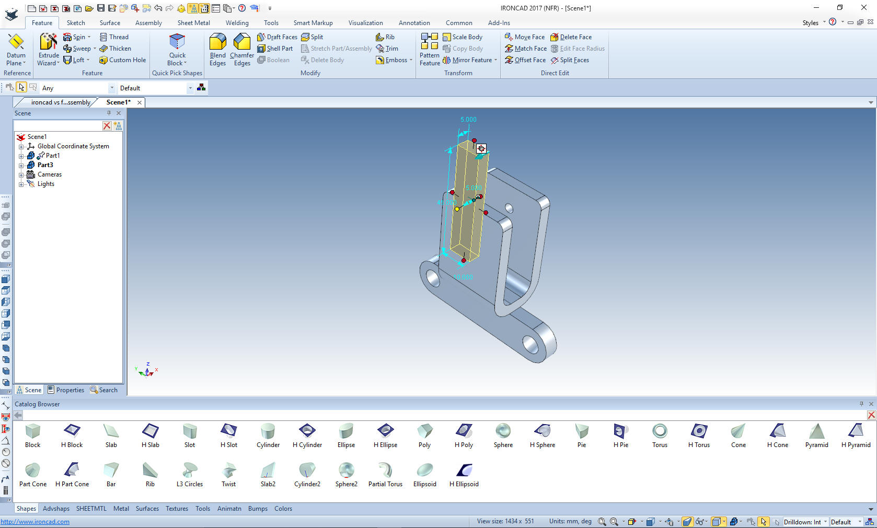Choose the Shell Part command
Screen dimensions: 877x528
point(275,49)
